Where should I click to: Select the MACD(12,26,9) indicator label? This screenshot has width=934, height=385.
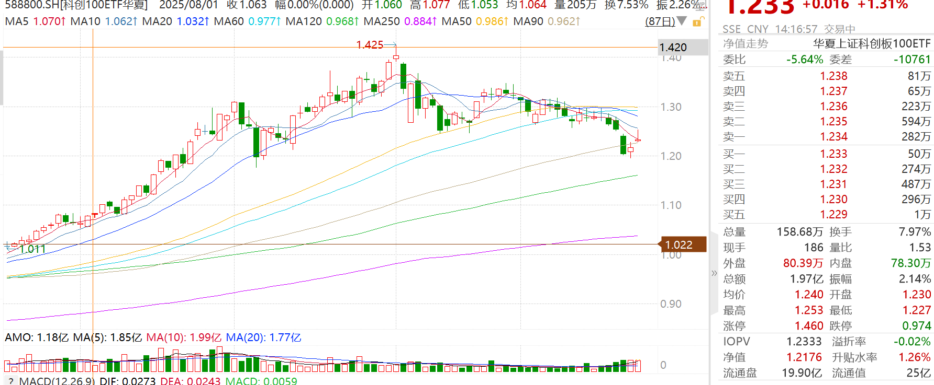coord(57,381)
